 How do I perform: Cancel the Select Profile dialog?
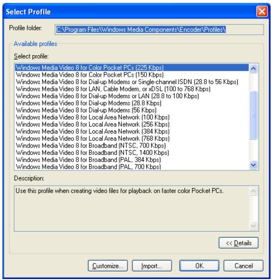(244, 266)
